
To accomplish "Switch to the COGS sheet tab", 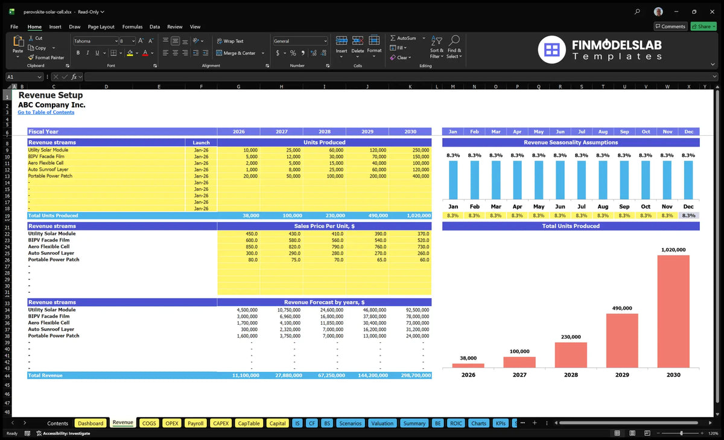I will [149, 423].
